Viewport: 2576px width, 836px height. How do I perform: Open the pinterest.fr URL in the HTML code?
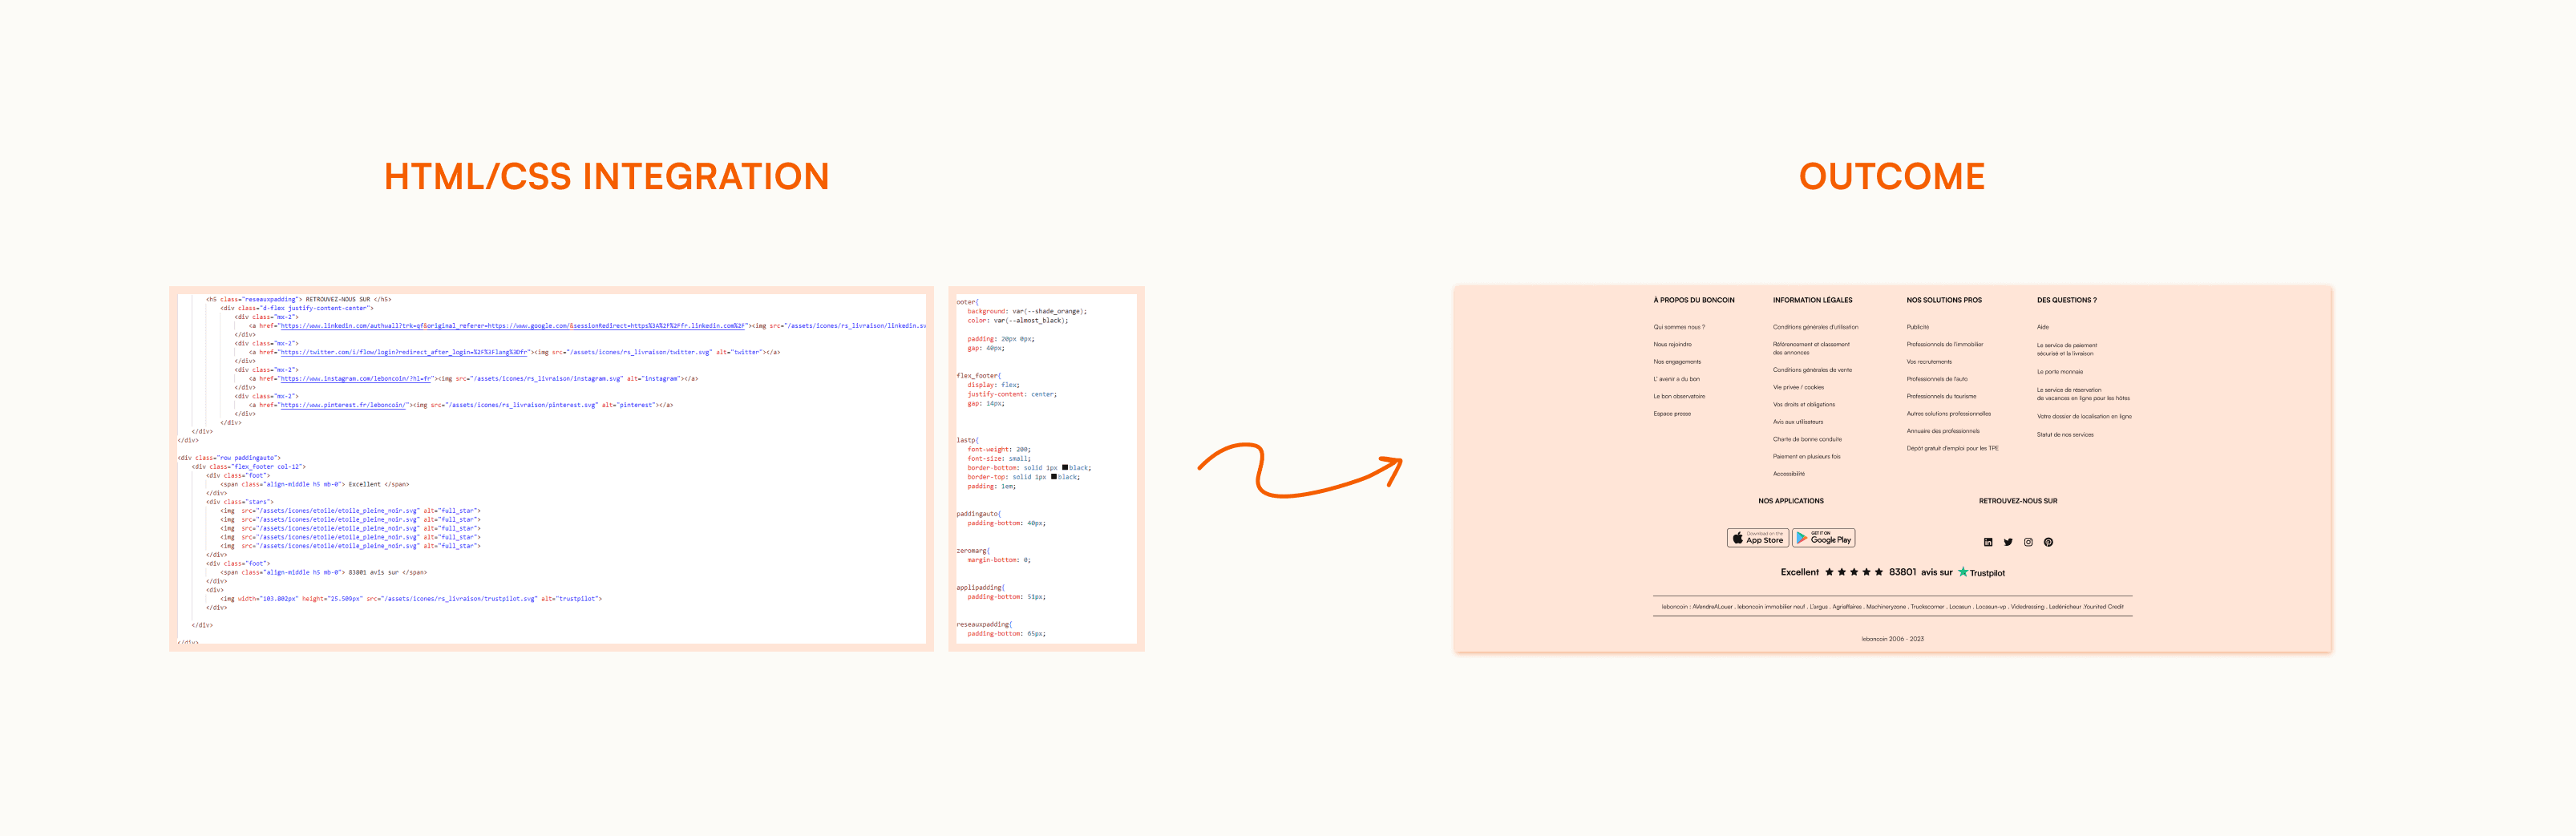(343, 405)
